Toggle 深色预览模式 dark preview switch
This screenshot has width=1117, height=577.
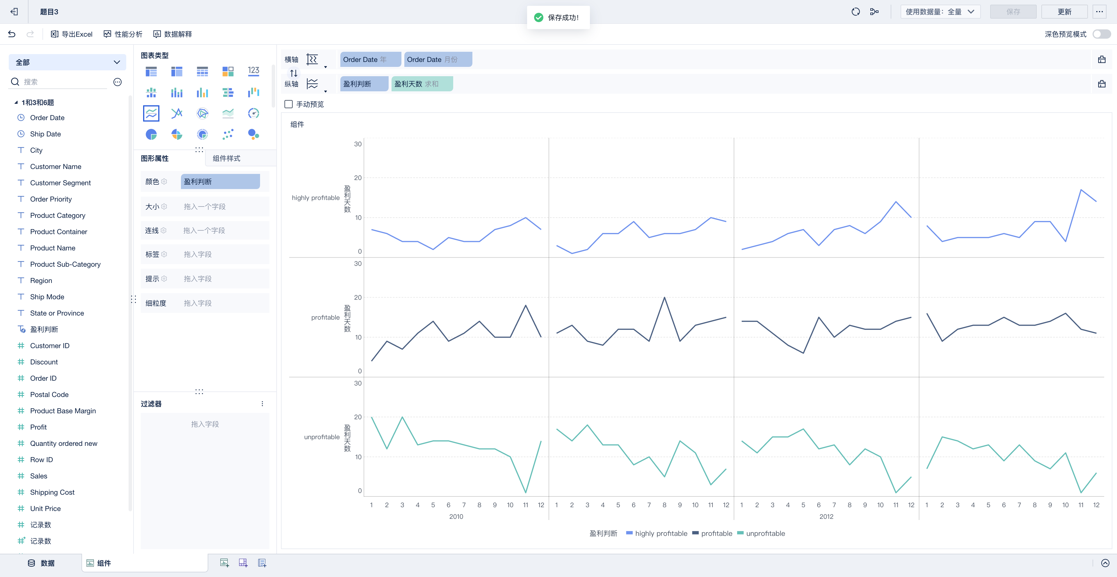pos(1101,34)
